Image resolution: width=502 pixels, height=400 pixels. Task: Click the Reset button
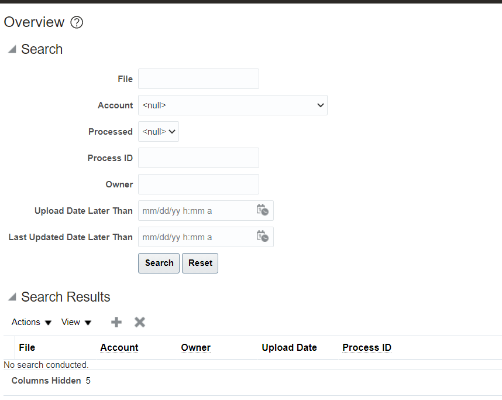click(200, 263)
